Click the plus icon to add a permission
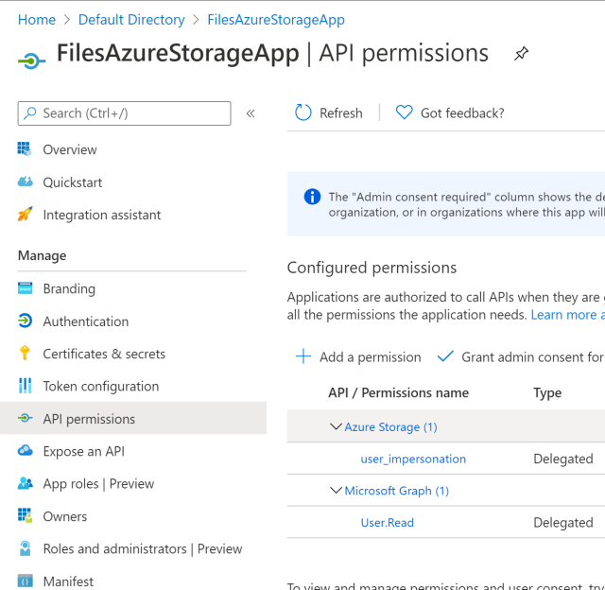Image resolution: width=605 pixels, height=590 pixels. coord(303,356)
